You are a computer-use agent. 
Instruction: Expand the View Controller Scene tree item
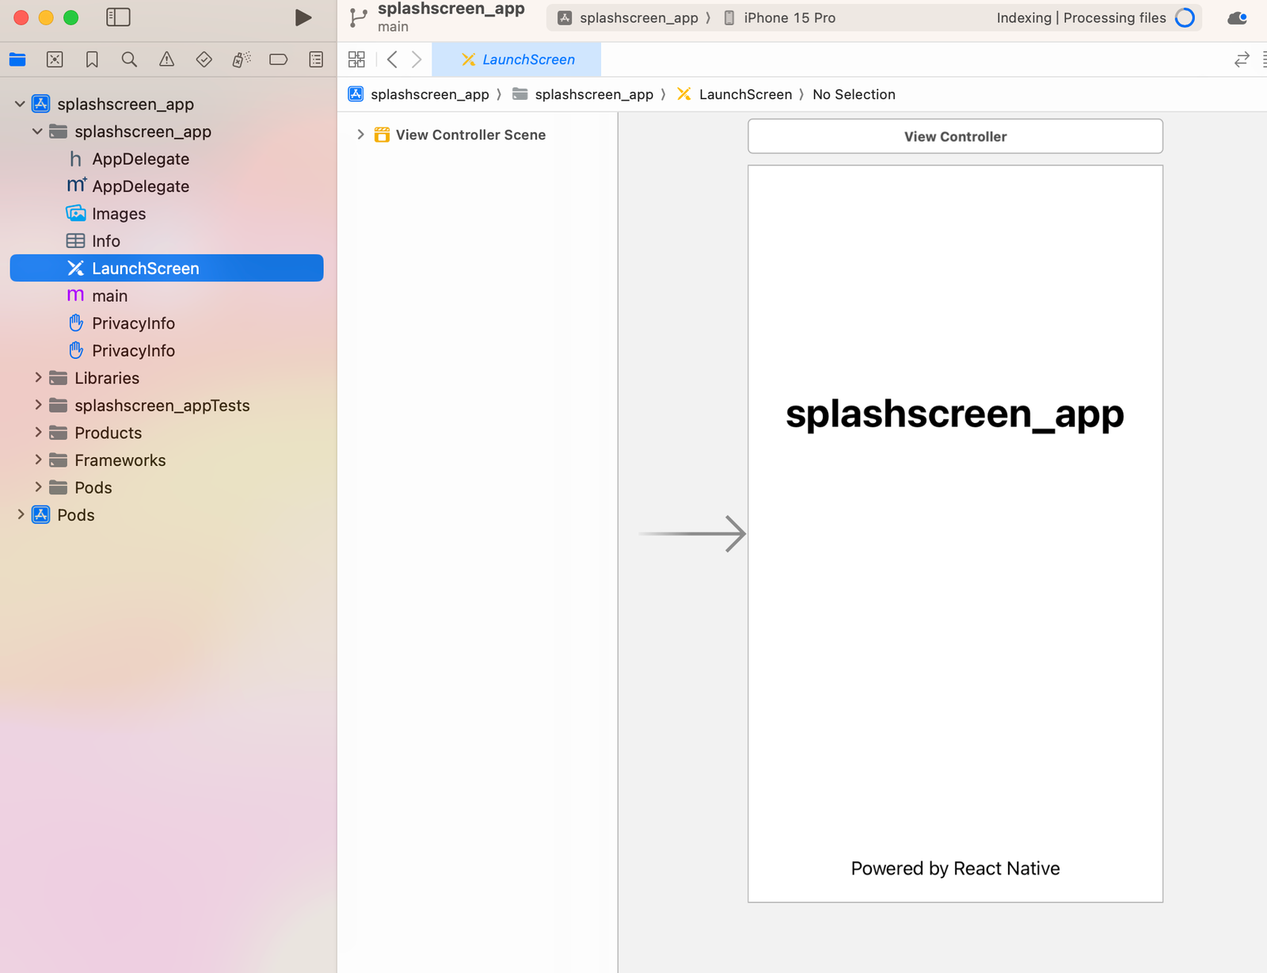click(x=360, y=134)
